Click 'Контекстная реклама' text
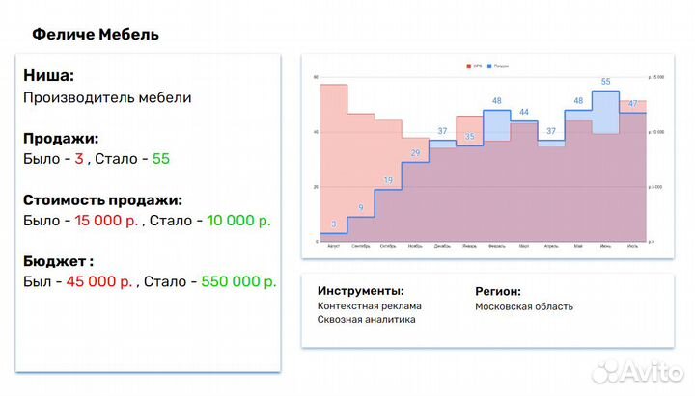The height and width of the screenshot is (396, 695). point(369,306)
